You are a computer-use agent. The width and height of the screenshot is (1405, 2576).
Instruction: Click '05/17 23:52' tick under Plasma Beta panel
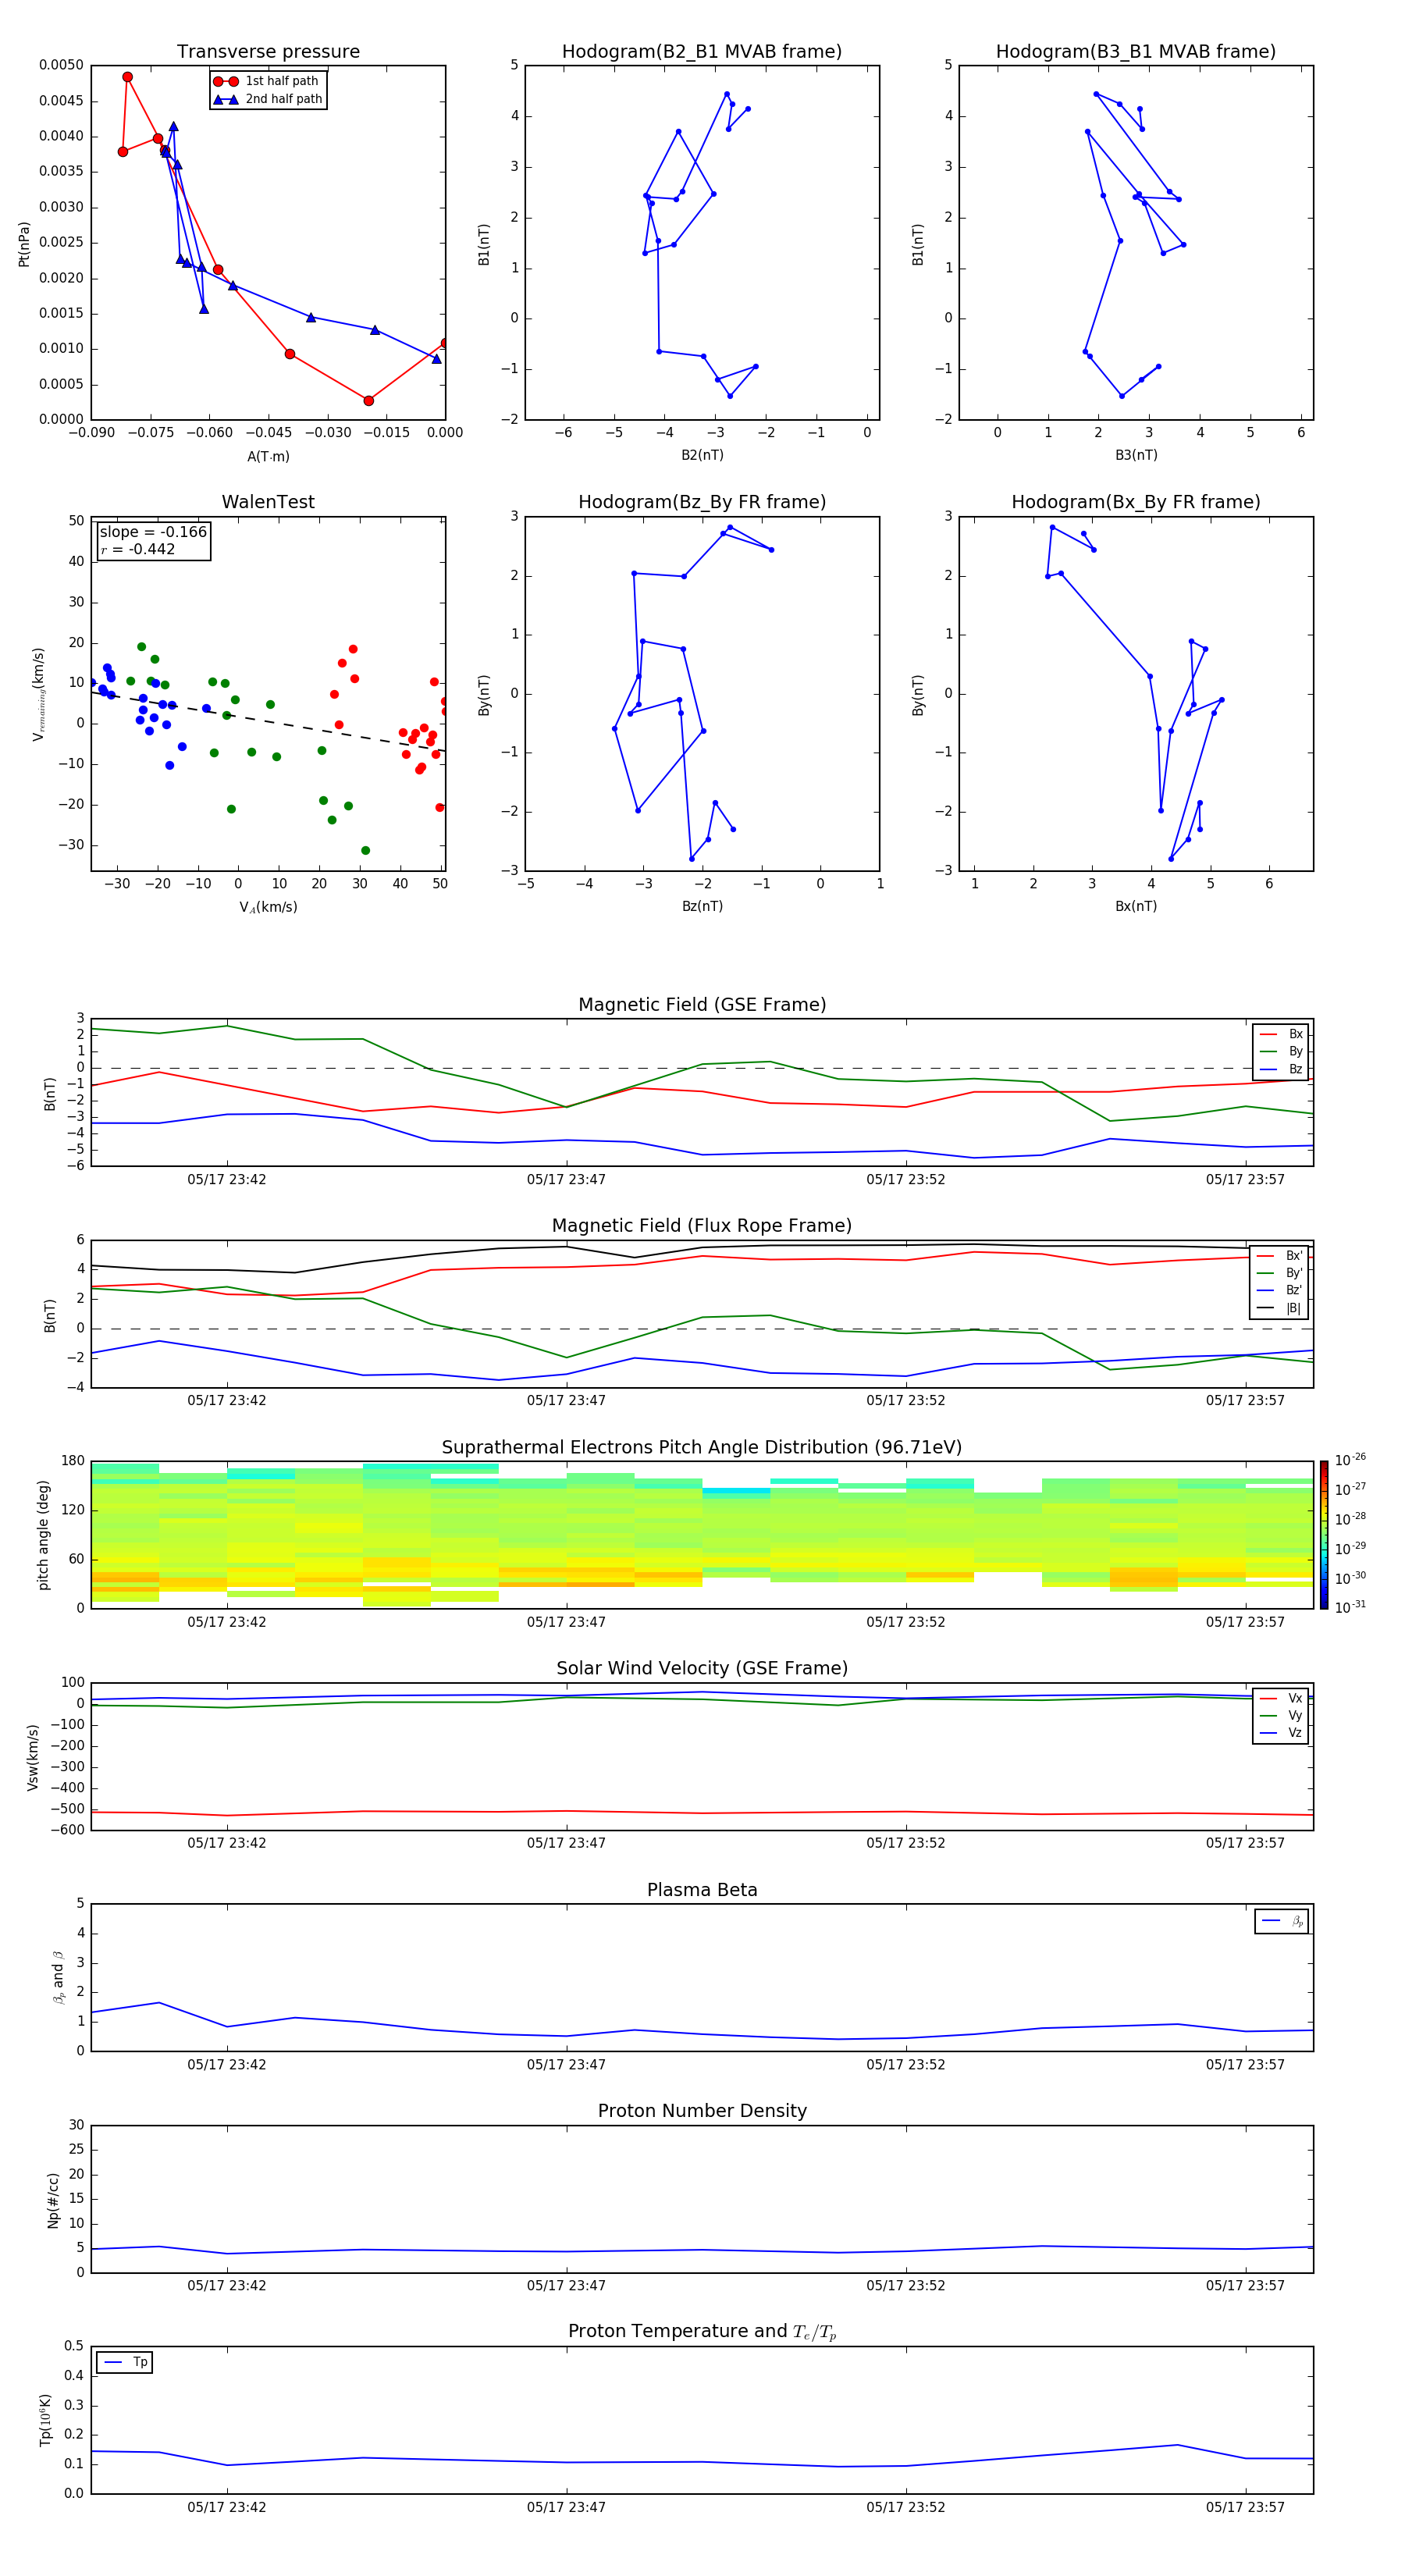tap(906, 2064)
